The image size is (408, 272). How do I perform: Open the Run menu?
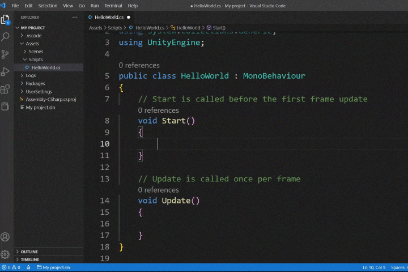[x=95, y=6]
